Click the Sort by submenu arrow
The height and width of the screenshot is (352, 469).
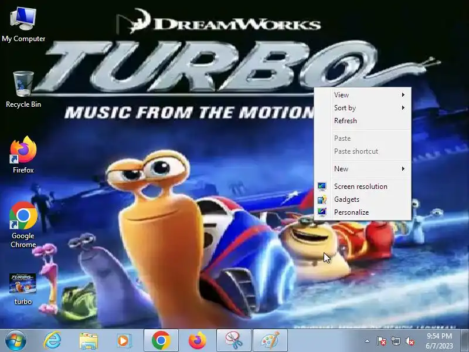tap(403, 108)
